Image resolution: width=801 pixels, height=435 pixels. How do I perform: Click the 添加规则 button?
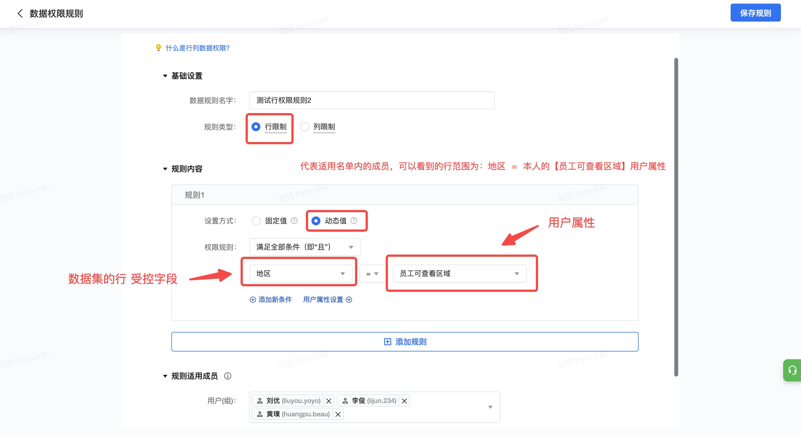pyautogui.click(x=404, y=342)
